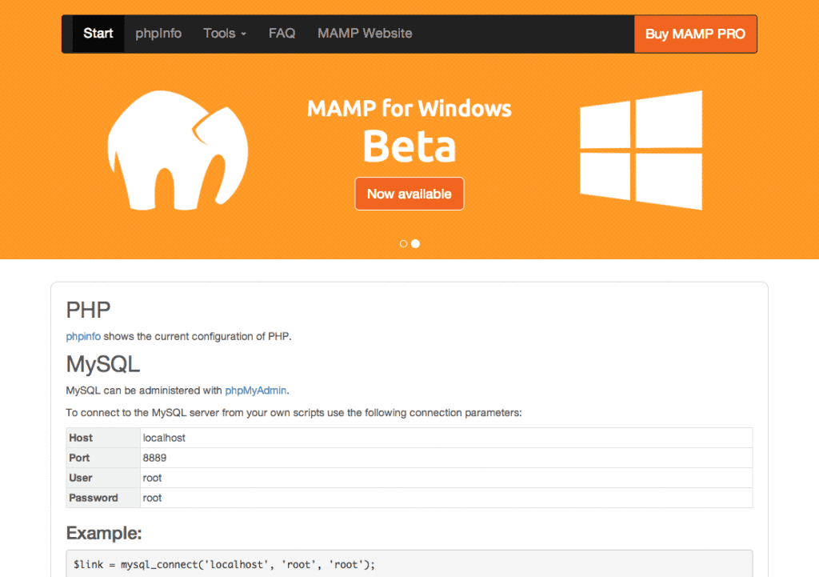Visit the MAMP Website nav link
Image resolution: width=819 pixels, height=577 pixels.
[x=365, y=34]
